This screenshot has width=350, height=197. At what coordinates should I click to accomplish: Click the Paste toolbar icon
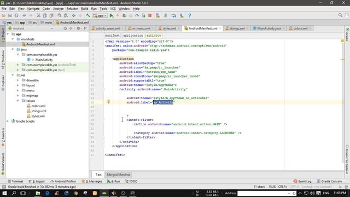(x=51, y=15)
